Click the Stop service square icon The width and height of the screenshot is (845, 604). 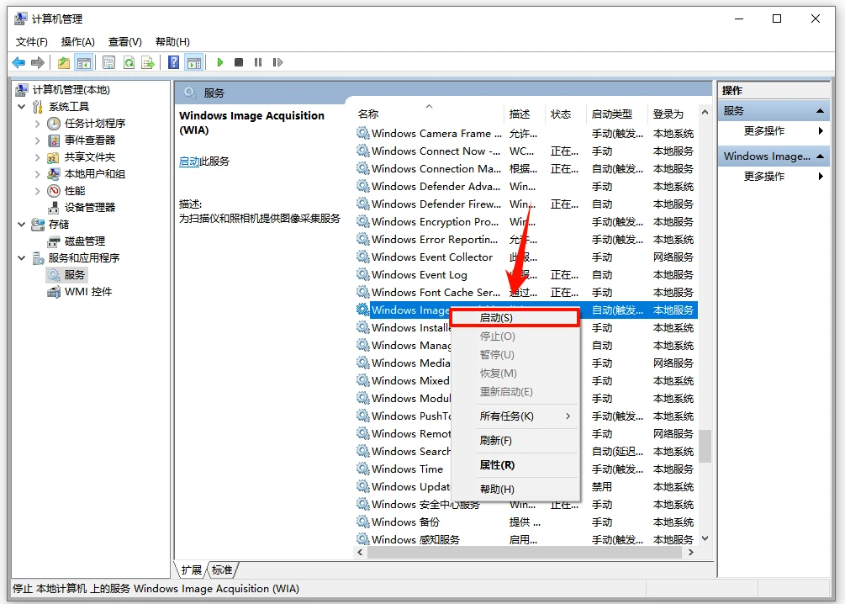point(239,62)
